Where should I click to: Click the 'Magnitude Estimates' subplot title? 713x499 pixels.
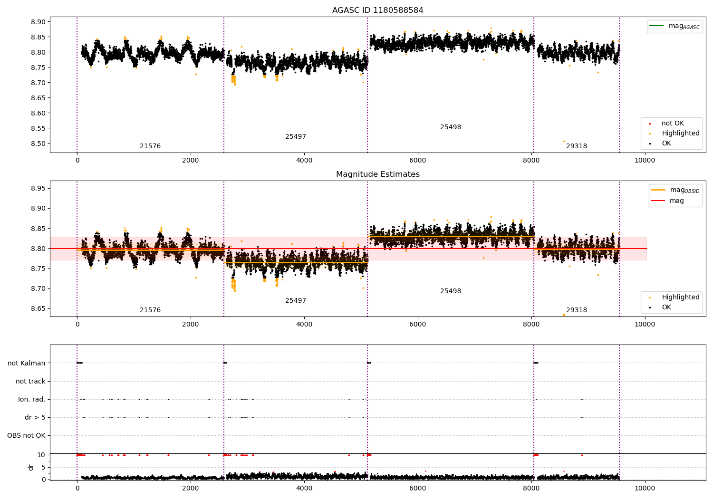[x=377, y=174]
